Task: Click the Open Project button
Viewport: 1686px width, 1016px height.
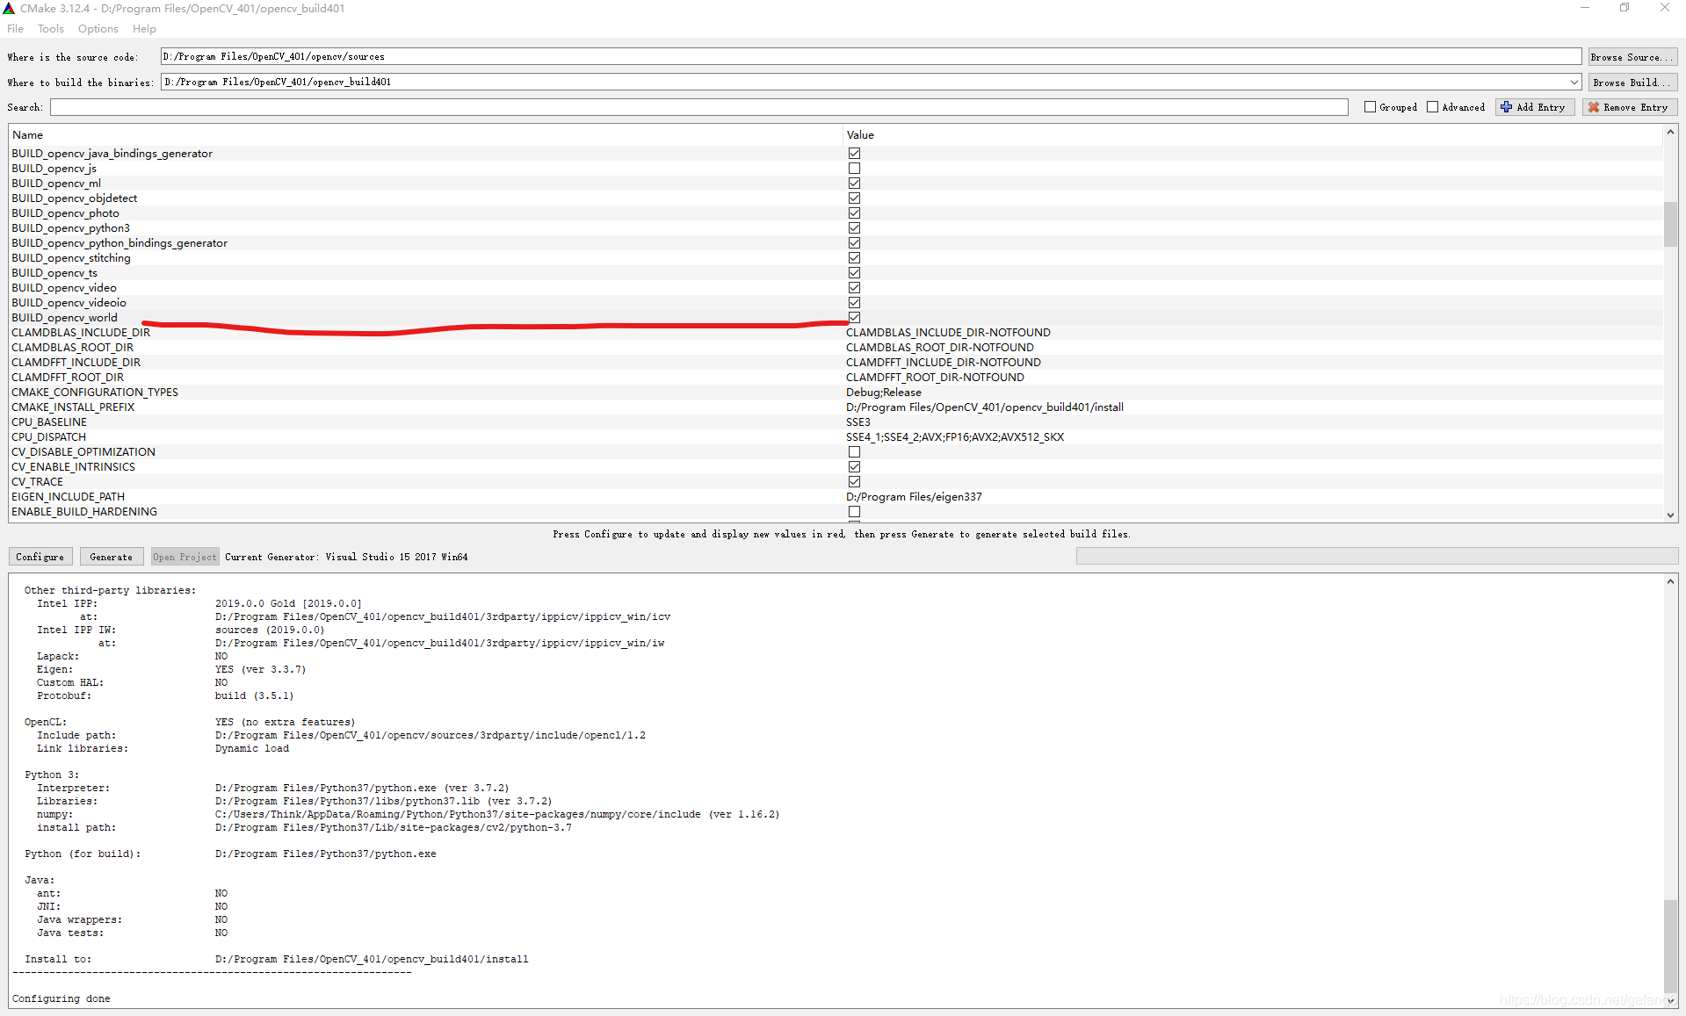Action: (x=185, y=557)
